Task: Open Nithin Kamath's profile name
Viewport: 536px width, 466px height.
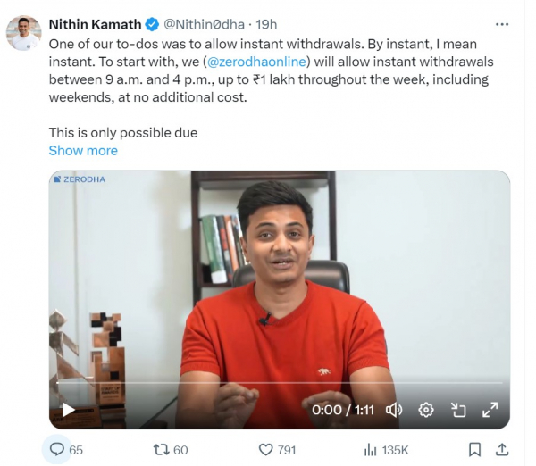Action: [95, 24]
